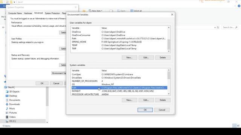241x135 pixels.
Task: Click OK in Environment Variables dialog
Action: click(145, 110)
